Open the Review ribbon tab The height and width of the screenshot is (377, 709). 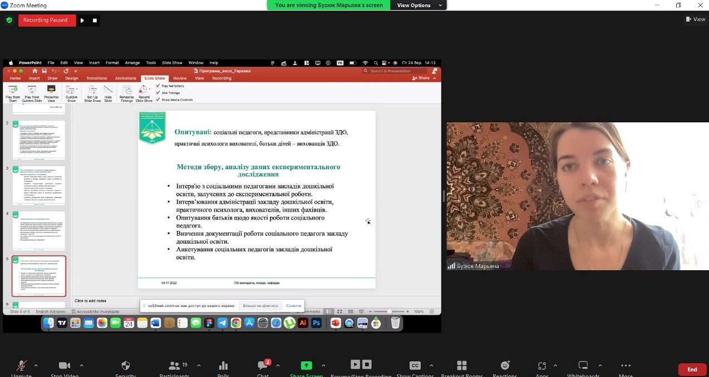point(180,78)
